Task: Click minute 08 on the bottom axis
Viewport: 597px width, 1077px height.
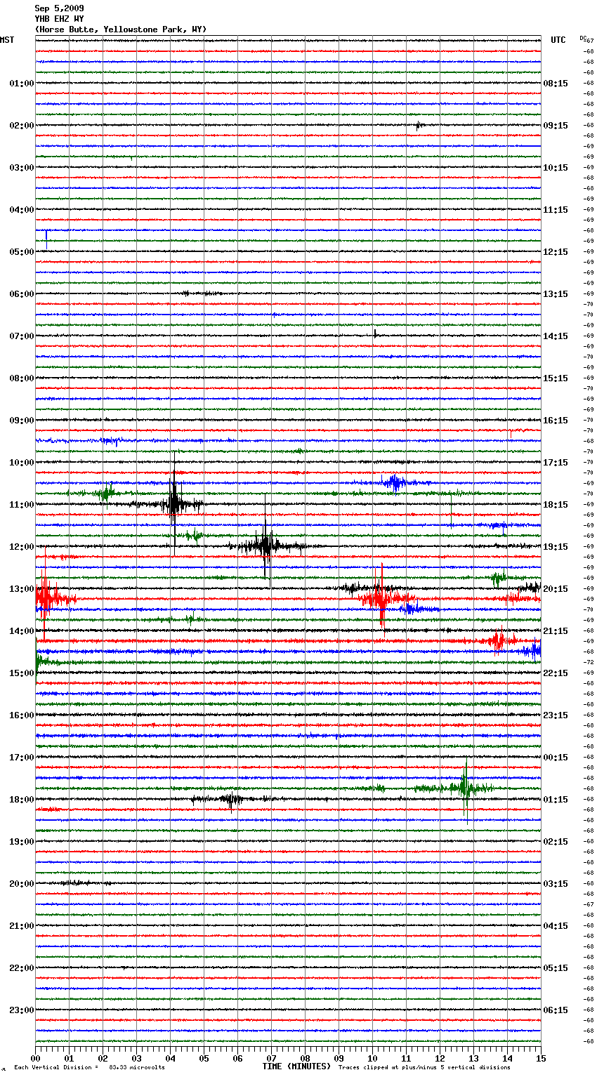Action: tap(305, 1058)
